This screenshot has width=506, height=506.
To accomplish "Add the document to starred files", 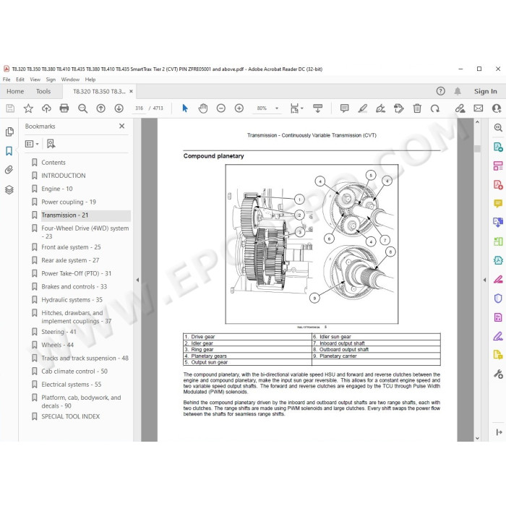I will coord(28,108).
